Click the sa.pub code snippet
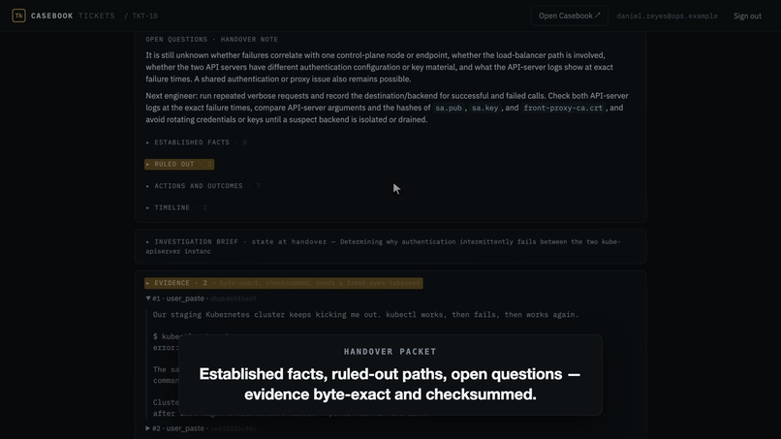Viewport: 781px width, 439px height. [x=449, y=108]
